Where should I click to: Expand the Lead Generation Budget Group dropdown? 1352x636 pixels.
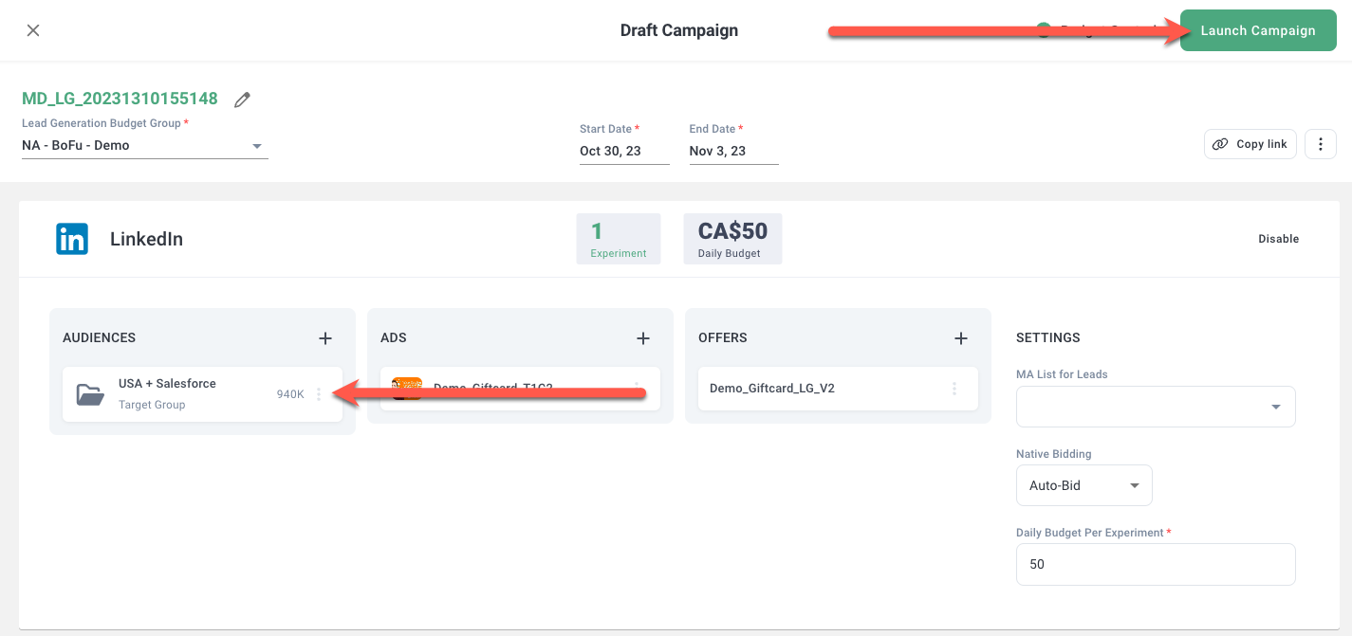pos(256,146)
